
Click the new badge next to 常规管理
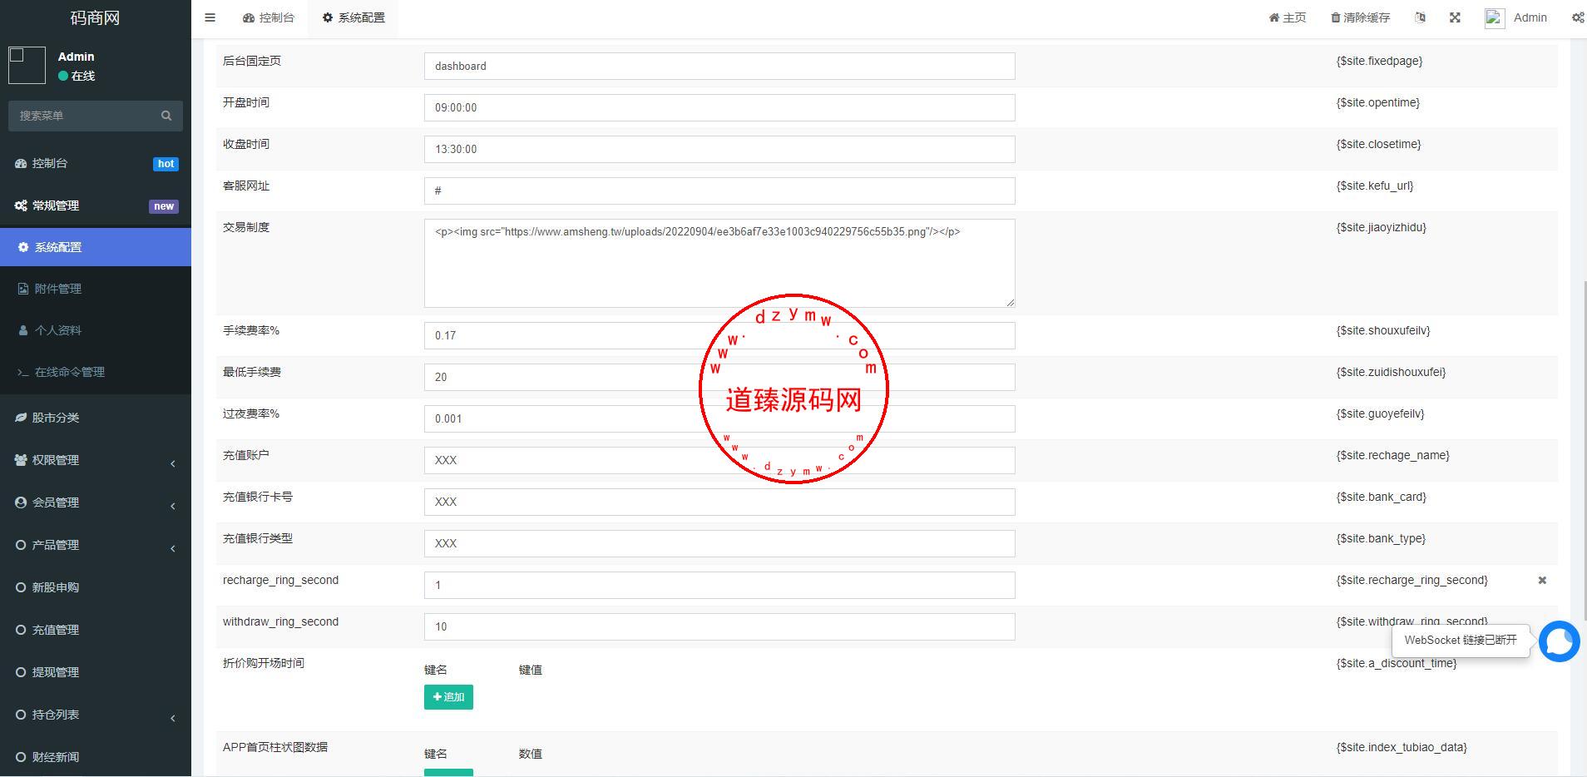(164, 206)
